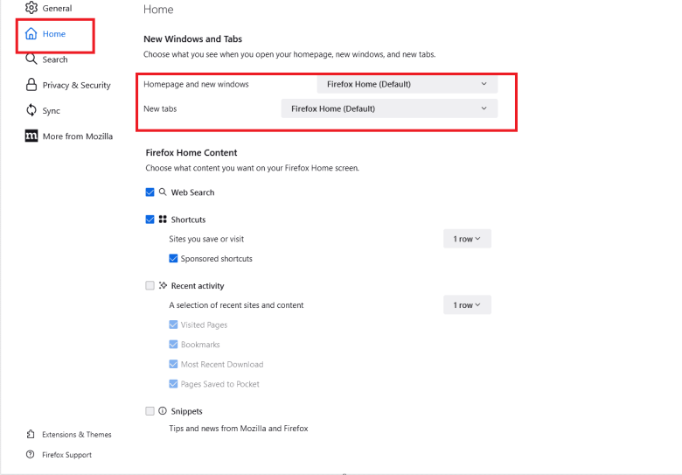Enable the Snippets checkbox

[150, 411]
